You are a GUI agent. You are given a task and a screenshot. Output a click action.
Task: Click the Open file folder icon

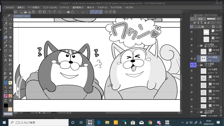[x=25, y=12]
